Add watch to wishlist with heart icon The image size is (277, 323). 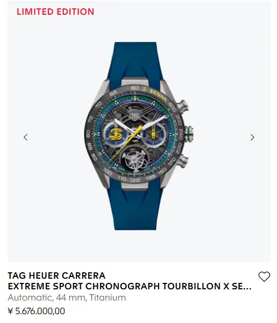[x=264, y=276]
